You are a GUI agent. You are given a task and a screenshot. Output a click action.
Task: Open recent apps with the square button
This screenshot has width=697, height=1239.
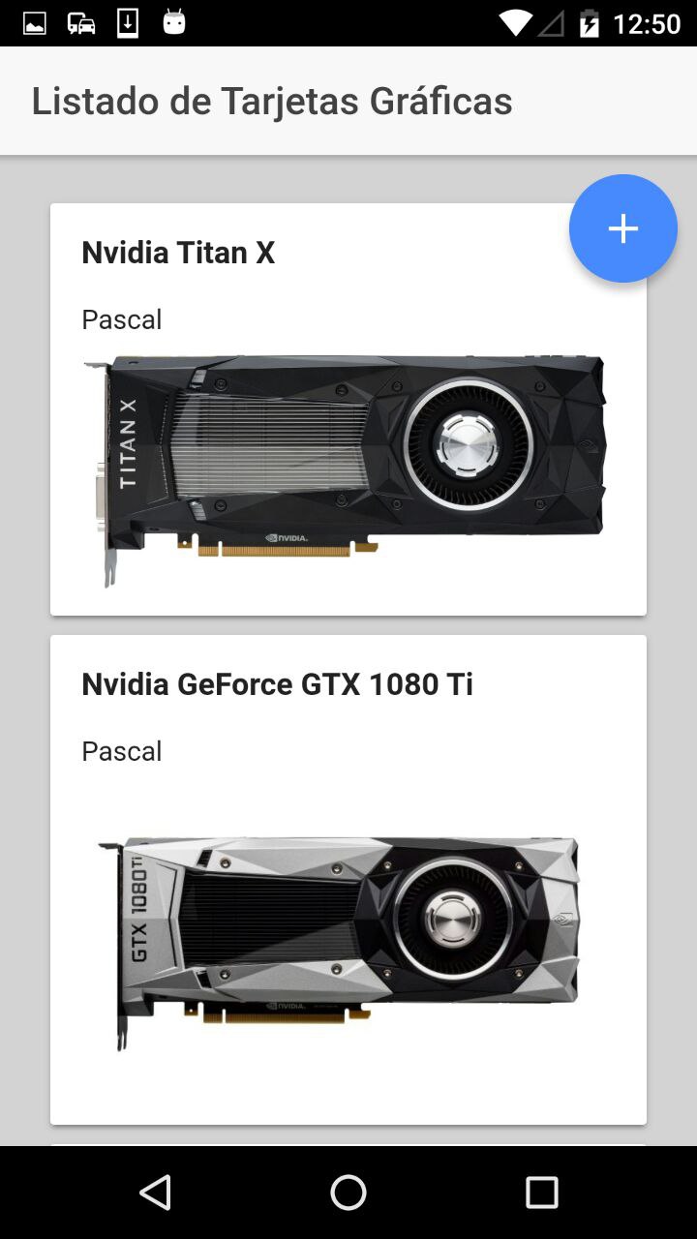[x=542, y=1193]
